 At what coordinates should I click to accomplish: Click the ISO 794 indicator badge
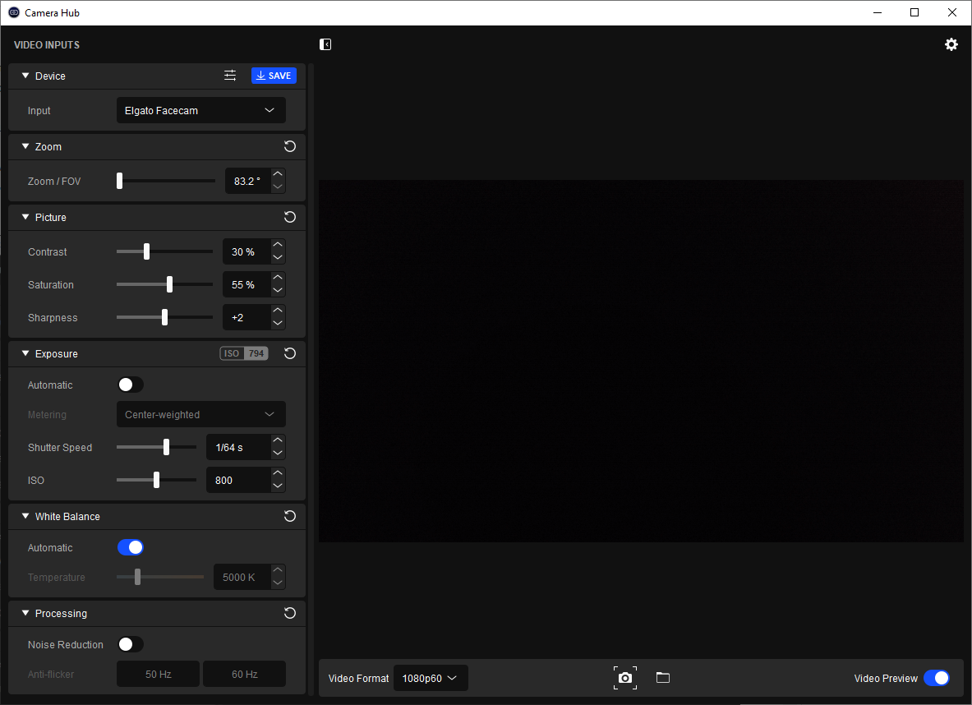(x=244, y=353)
